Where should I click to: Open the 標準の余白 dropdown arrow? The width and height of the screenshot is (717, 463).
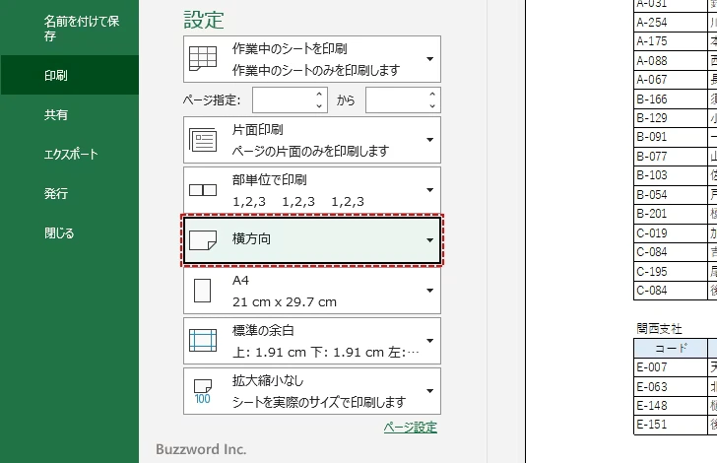click(x=429, y=341)
